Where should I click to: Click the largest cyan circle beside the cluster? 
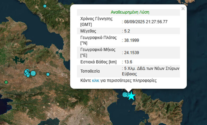(x=33, y=73)
